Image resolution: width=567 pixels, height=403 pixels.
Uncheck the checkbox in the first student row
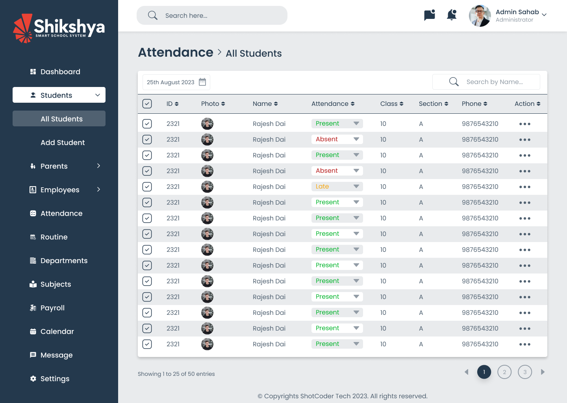(x=147, y=124)
